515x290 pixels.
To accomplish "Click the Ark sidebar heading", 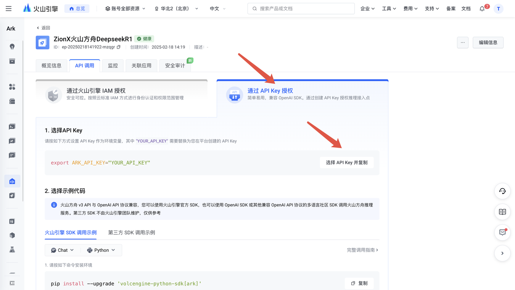I will [11, 29].
